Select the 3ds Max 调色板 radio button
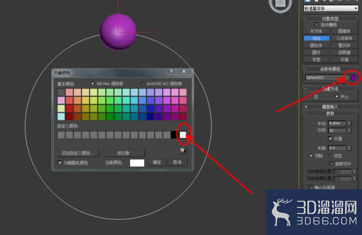Viewport: 362px width, 235px height. click(x=92, y=83)
